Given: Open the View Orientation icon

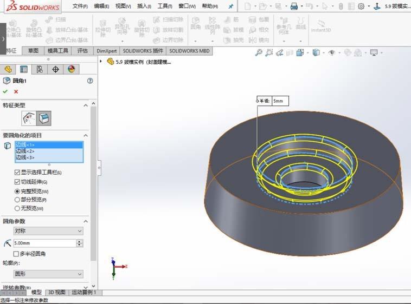Looking at the screenshot, I should (300, 52).
